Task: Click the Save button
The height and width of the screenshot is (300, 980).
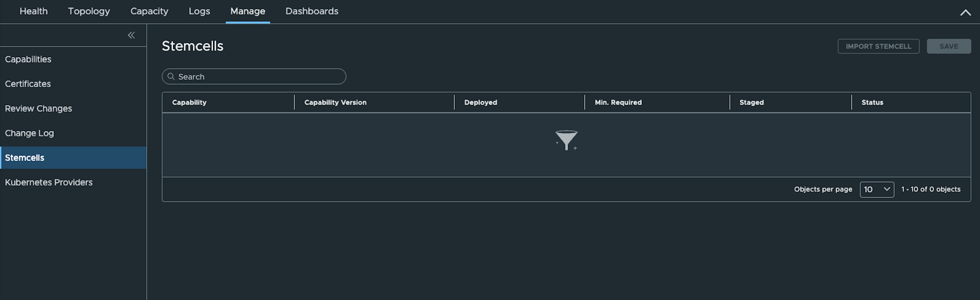Action: click(949, 46)
